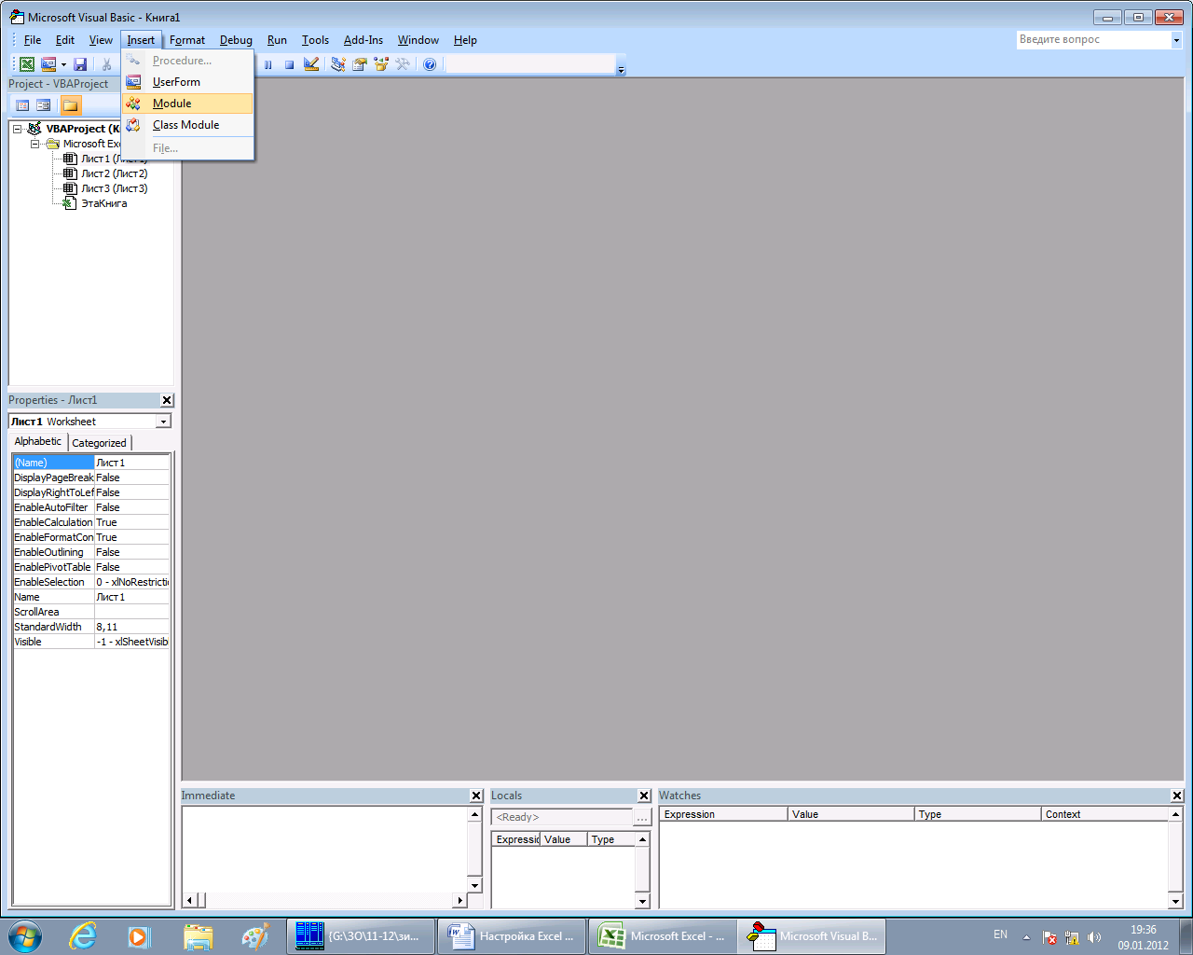Click the UserForm icon in Insert menu
This screenshot has height=955, width=1193.
coord(133,82)
